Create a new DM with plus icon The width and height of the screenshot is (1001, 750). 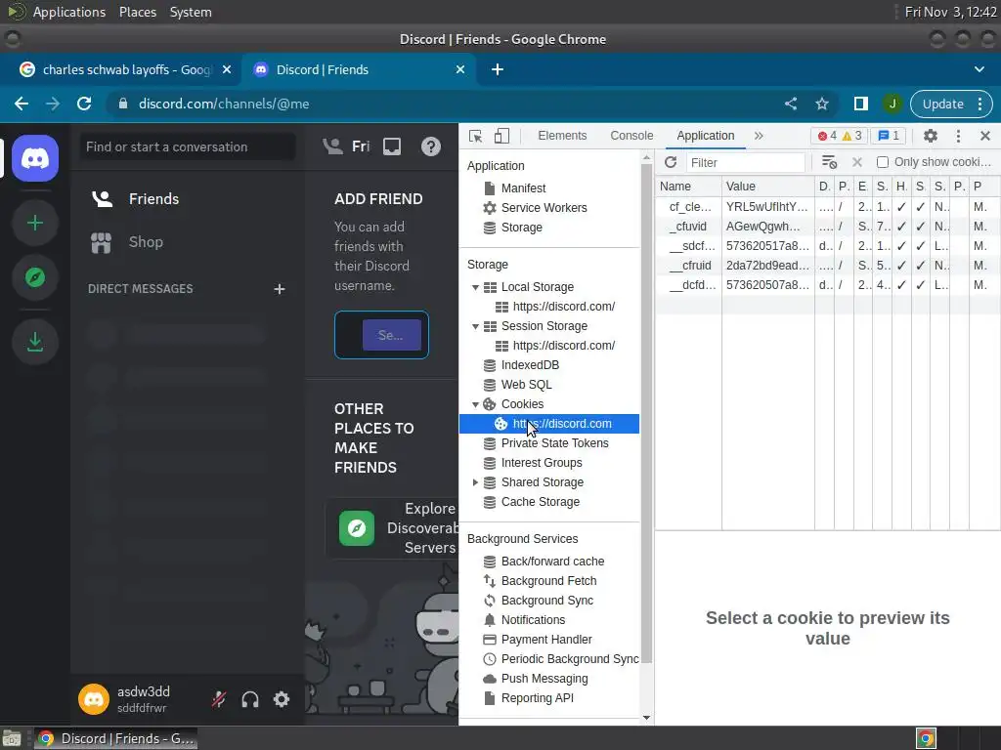pos(279,289)
